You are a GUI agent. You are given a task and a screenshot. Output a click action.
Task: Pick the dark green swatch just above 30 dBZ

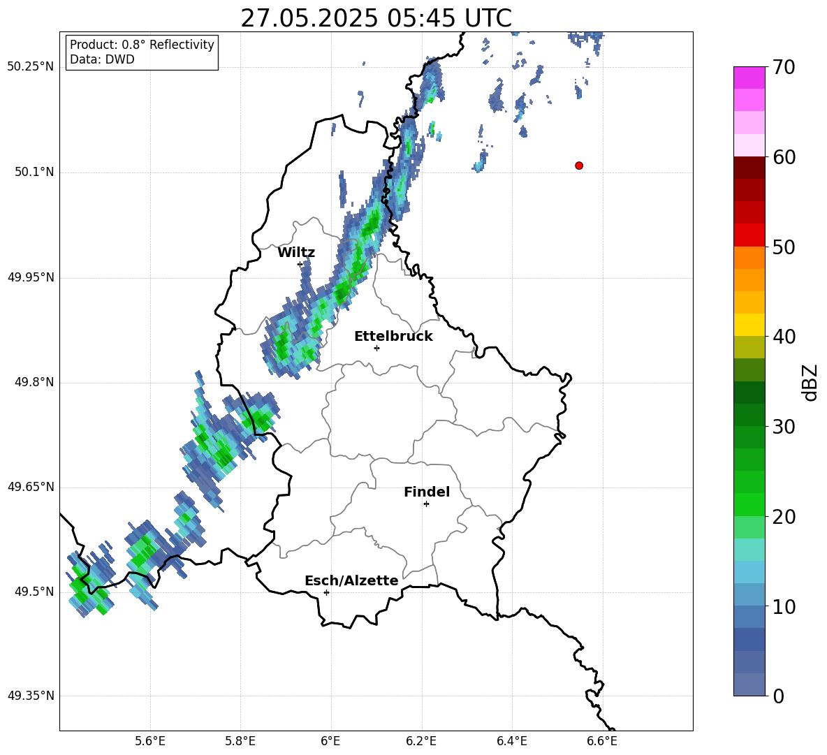pyautogui.click(x=749, y=415)
